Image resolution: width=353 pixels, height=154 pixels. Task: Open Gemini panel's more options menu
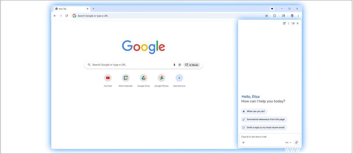[289, 23]
